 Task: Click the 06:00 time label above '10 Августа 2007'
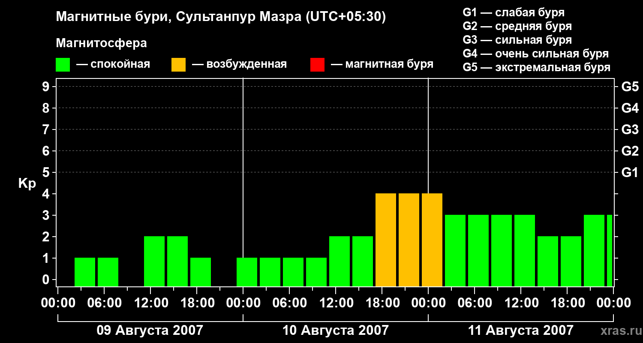click(x=289, y=303)
